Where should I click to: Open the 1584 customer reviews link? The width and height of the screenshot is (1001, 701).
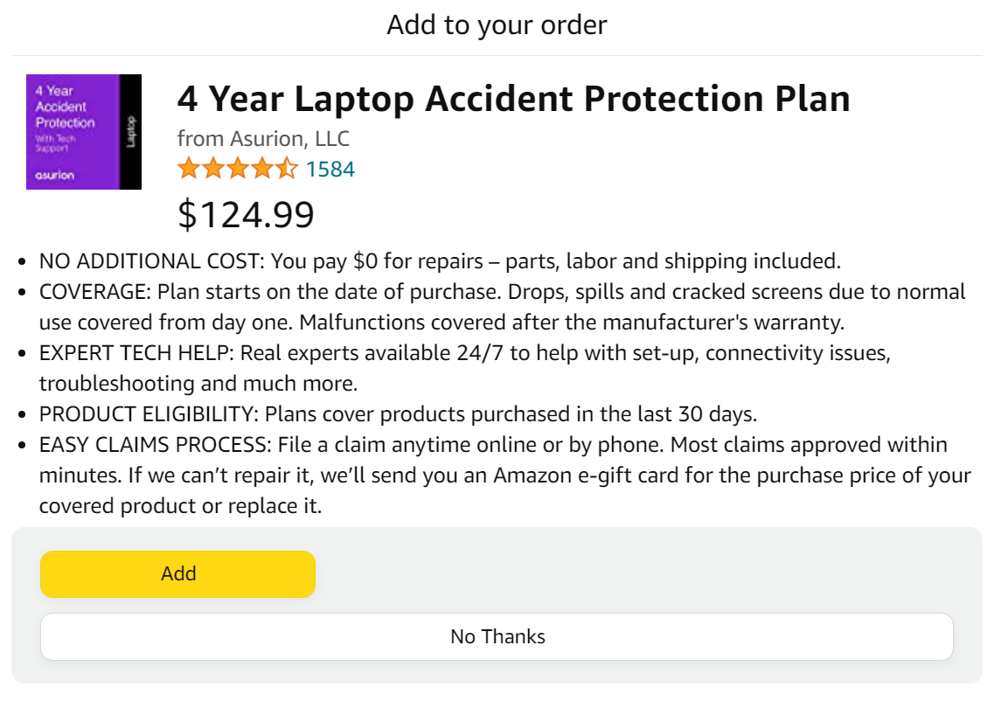[330, 169]
